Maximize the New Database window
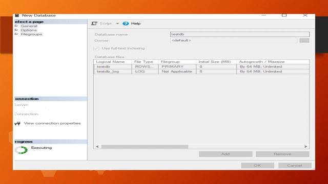Screen dimensions: 328x184 (284, 15)
